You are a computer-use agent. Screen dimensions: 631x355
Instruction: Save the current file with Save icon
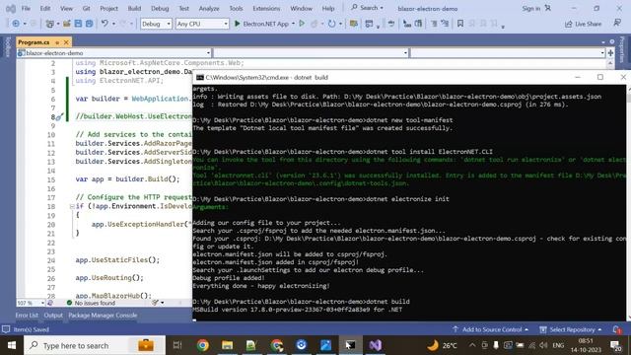78,24
